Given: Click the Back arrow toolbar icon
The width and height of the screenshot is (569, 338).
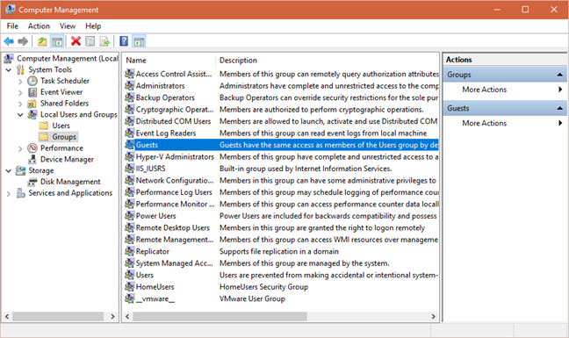Looking at the screenshot, I should (x=9, y=41).
